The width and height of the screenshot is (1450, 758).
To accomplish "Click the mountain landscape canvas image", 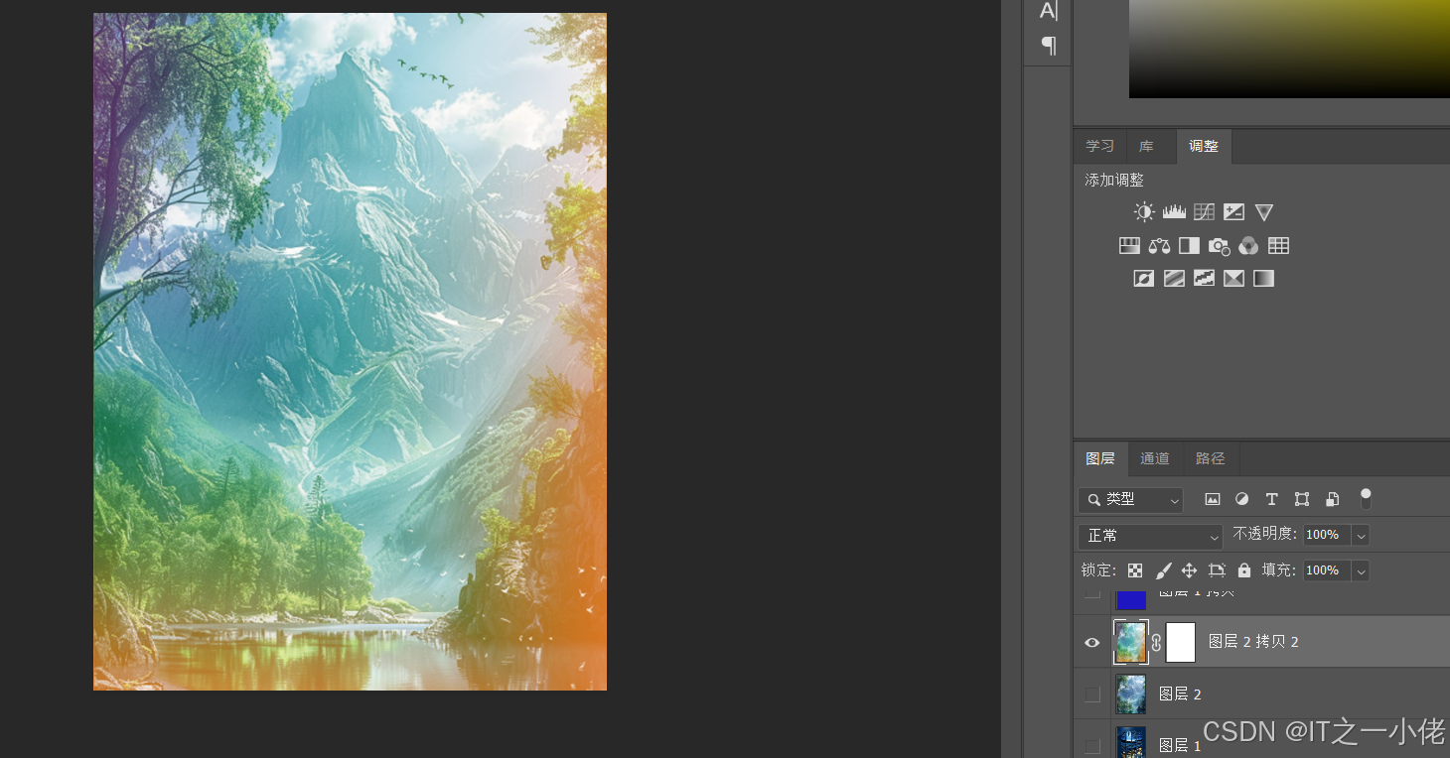I will (350, 351).
